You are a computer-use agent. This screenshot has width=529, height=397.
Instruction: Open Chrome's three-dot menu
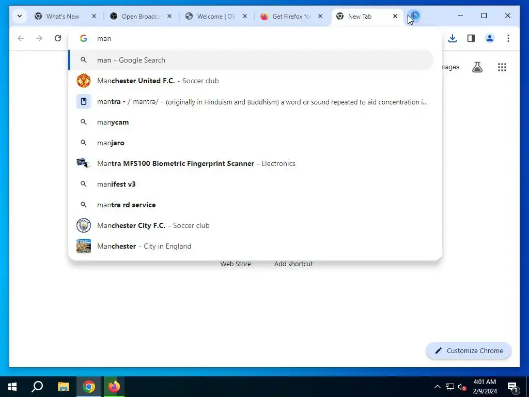point(508,38)
